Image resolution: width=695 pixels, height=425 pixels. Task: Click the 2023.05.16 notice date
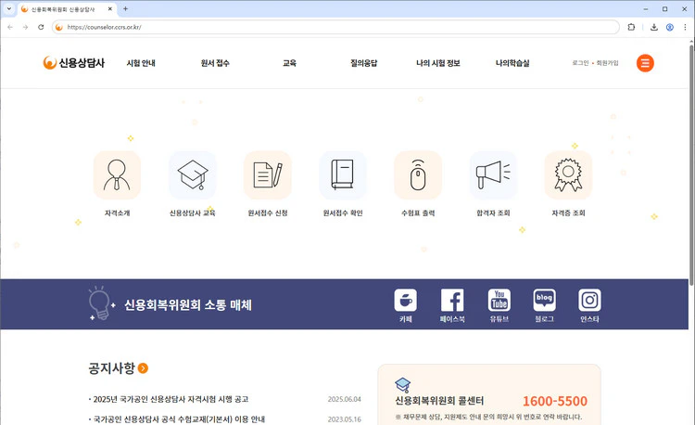point(345,419)
